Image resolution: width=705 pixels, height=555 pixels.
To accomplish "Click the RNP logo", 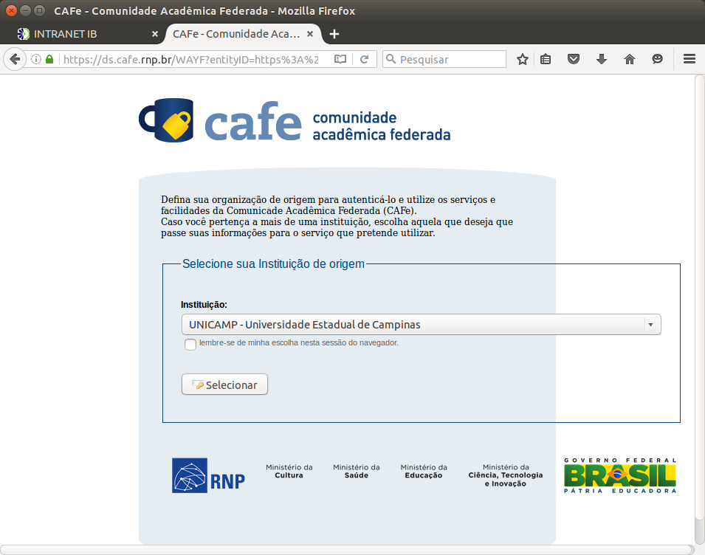I will [x=208, y=475].
